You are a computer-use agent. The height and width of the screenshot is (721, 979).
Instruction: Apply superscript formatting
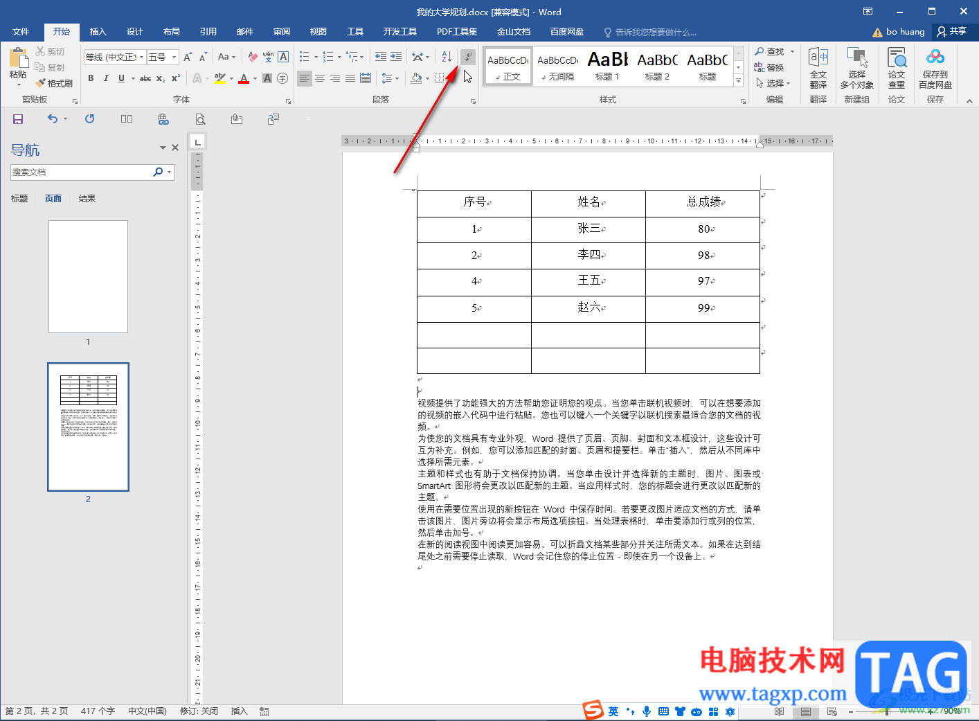click(176, 79)
